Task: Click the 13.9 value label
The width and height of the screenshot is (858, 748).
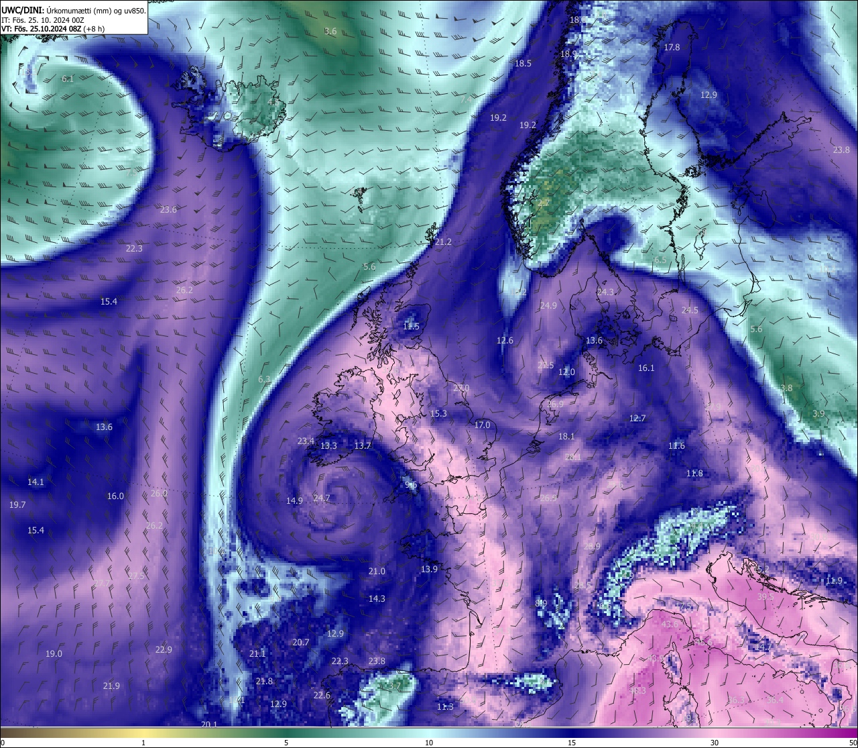Action: 429,570
